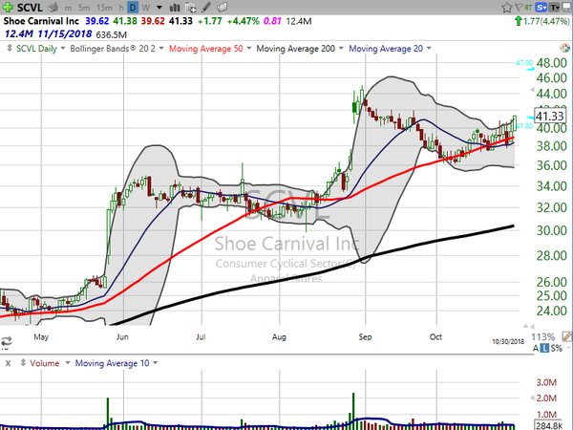Click the layout window icon at top-right
Screen dimensions: 573x430
(566, 8)
